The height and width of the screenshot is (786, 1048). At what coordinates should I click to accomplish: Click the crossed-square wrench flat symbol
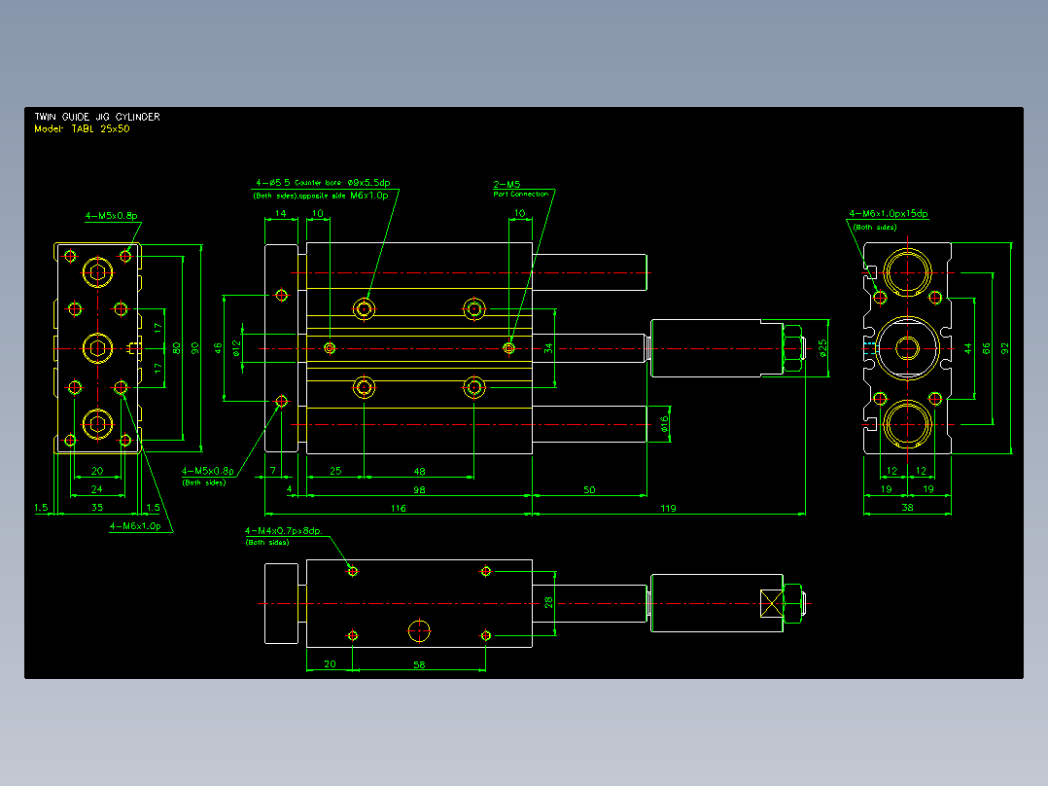point(771,603)
